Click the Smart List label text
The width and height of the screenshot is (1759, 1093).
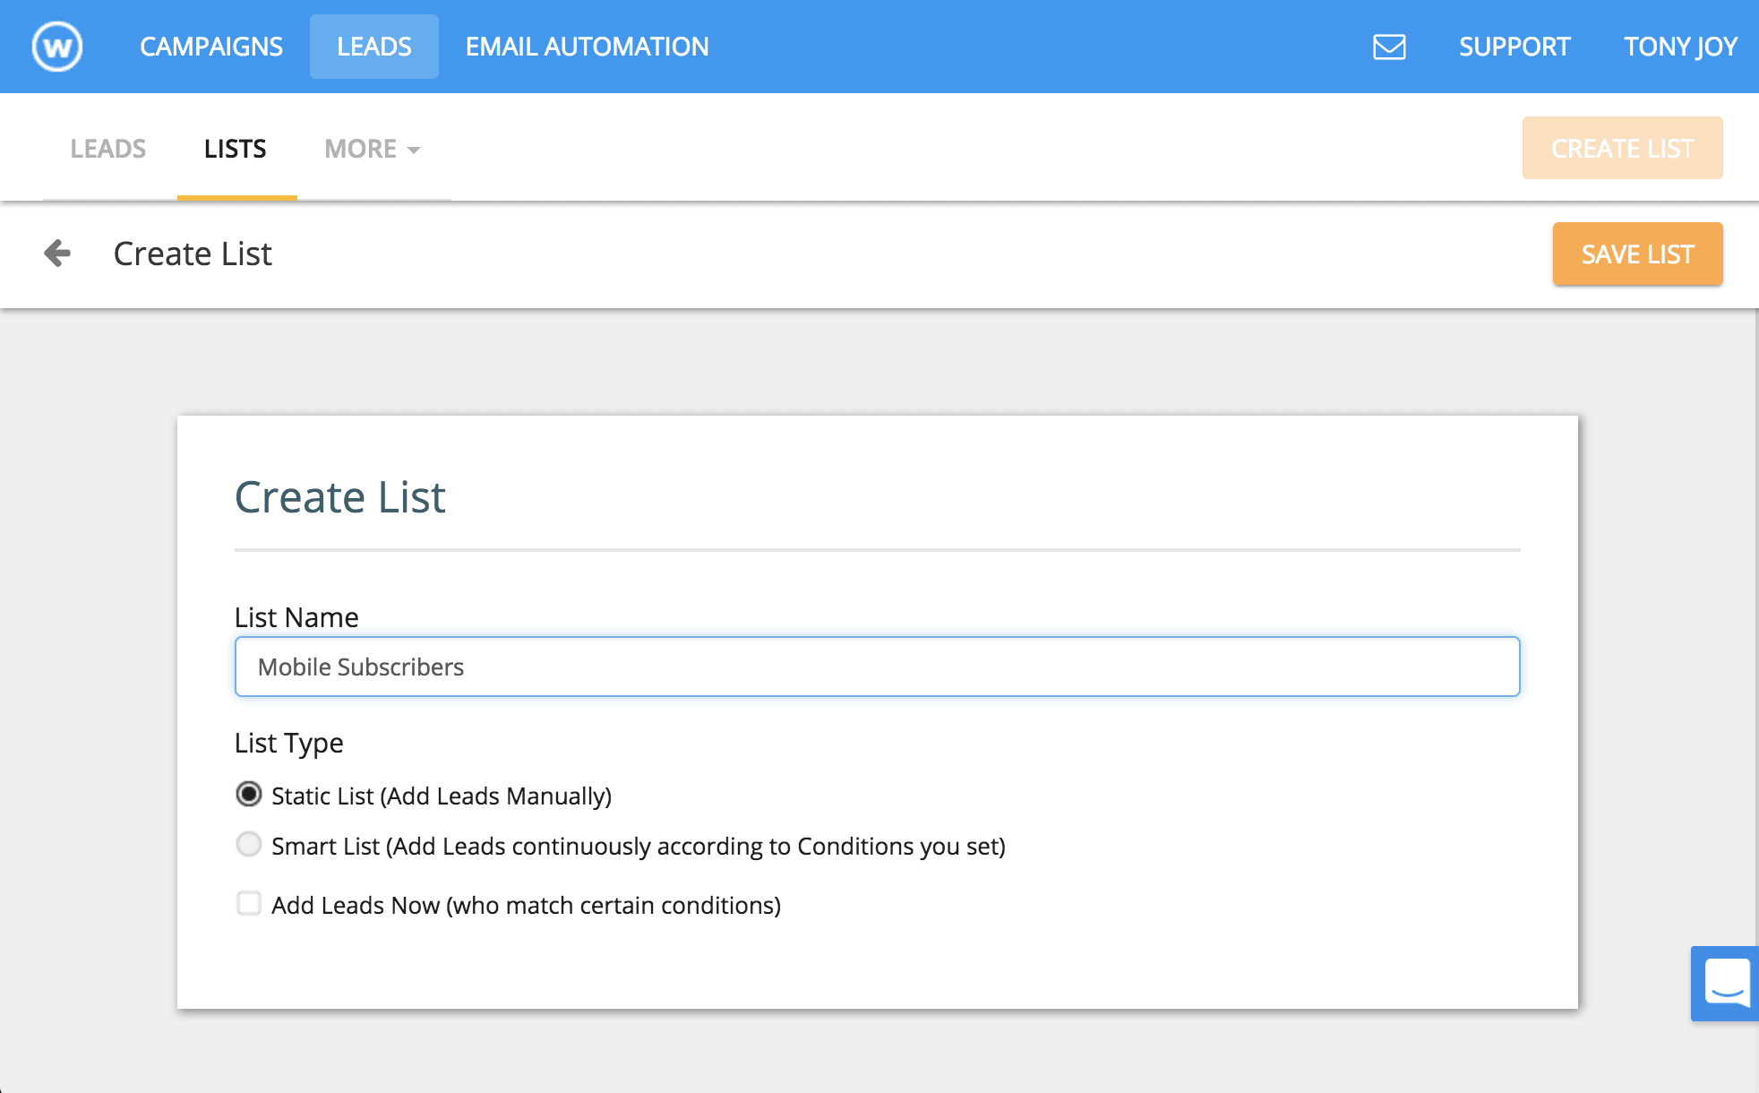pos(638,847)
